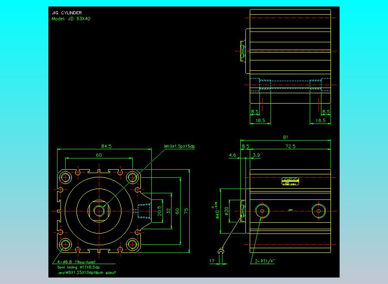
Task: Select the 20.5 vertical dimension
Action: click(159, 211)
